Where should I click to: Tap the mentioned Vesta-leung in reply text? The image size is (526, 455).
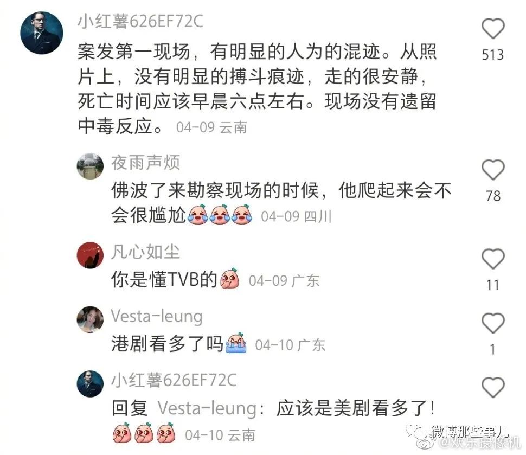(x=207, y=408)
